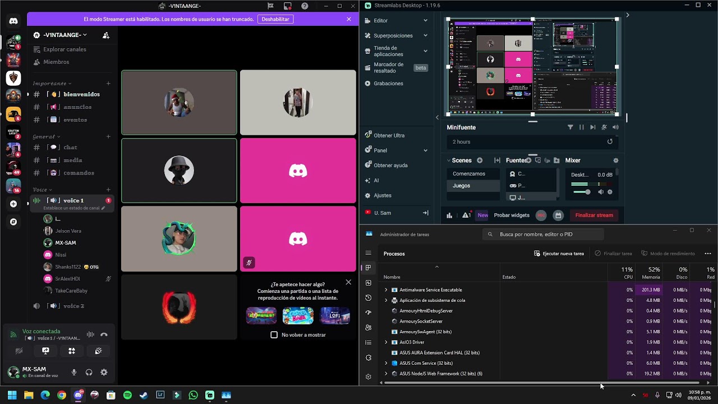
Task: Open Discord server discovery compass
Action: [x=13, y=222]
